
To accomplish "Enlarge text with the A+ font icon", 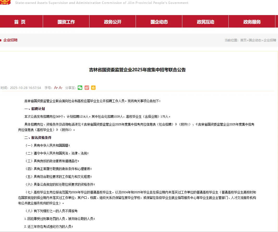I will point(56,88).
